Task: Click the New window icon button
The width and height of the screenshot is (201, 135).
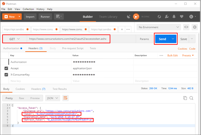Action: coord(59,17)
